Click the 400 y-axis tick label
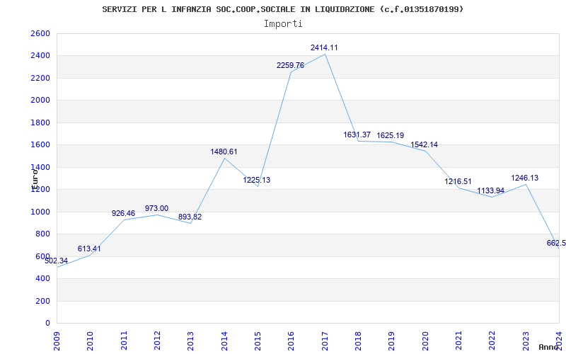This screenshot has width=566, height=354. pyautogui.click(x=42, y=279)
